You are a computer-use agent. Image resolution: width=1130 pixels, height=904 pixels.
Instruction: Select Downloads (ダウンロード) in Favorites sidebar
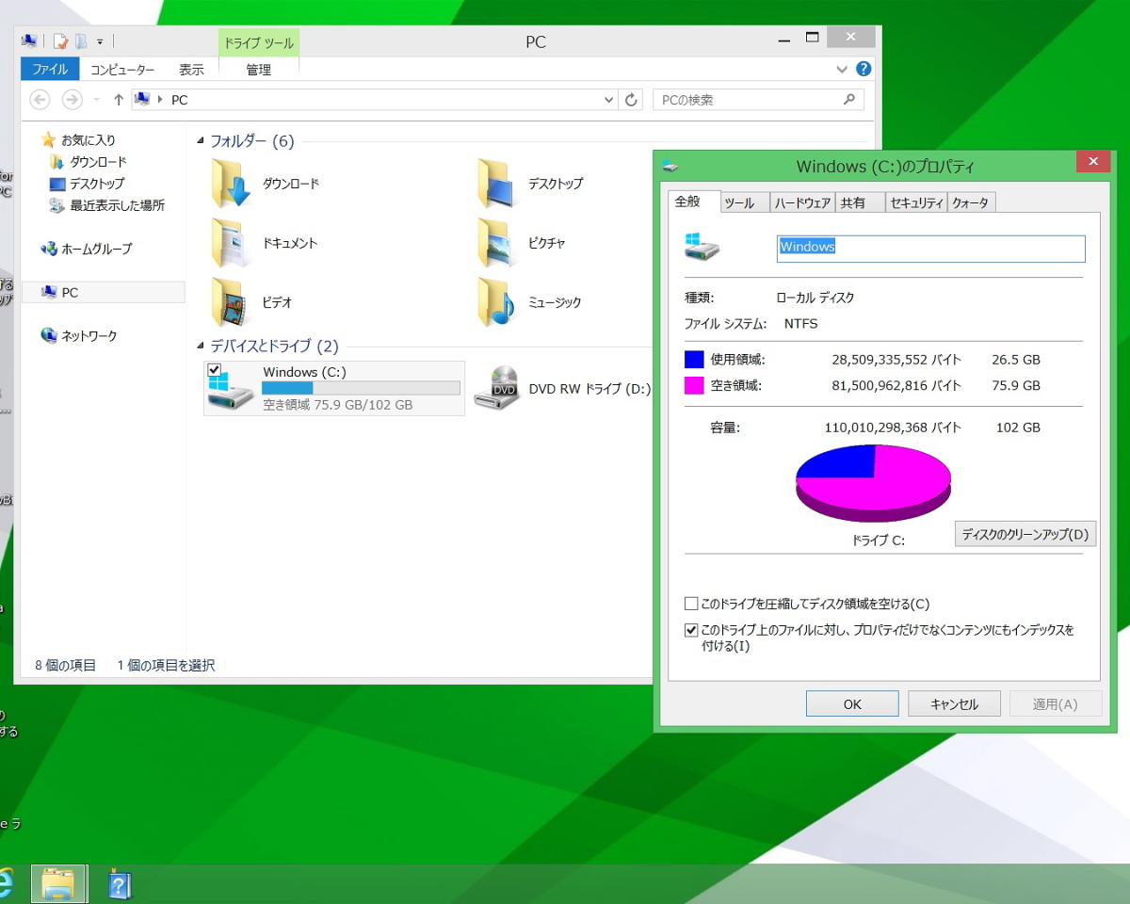(98, 162)
